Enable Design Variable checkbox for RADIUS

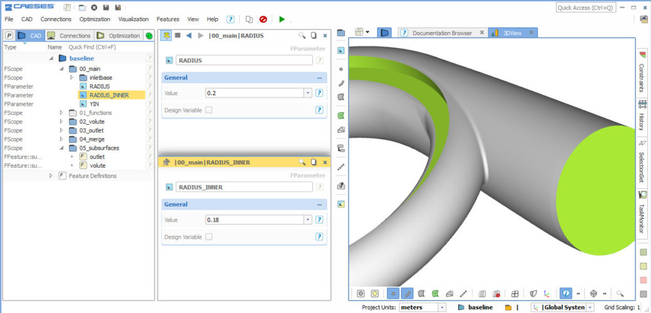coord(209,110)
